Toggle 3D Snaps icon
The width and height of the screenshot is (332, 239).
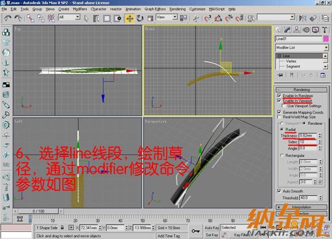click(208, 19)
